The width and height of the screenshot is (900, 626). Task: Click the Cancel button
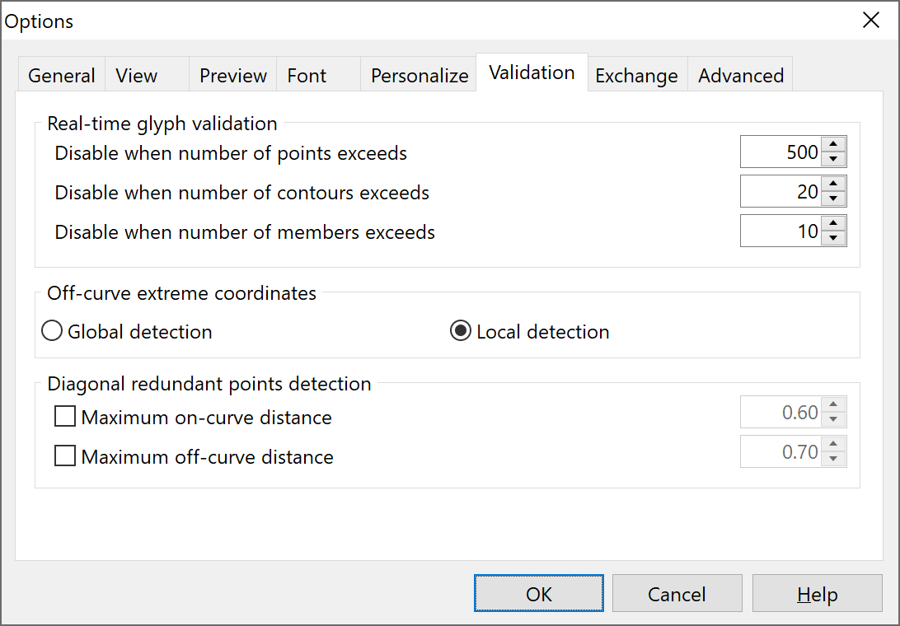coord(677,593)
